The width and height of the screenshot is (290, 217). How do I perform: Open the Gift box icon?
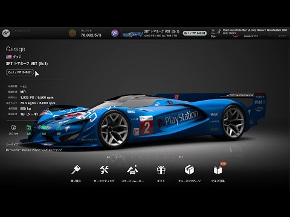point(161,170)
